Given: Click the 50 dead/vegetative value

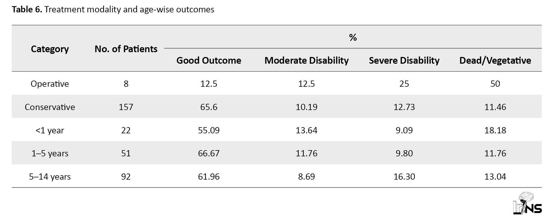Looking at the screenshot, I should pos(495,84).
